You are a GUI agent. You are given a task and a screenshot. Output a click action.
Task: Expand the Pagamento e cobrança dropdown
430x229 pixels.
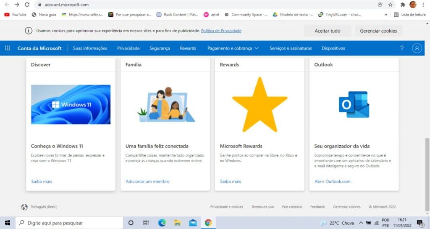pos(233,48)
